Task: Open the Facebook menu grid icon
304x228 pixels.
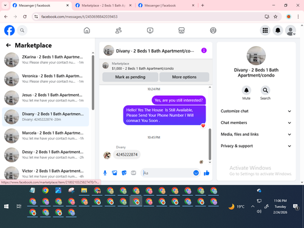Action: (x=265, y=30)
